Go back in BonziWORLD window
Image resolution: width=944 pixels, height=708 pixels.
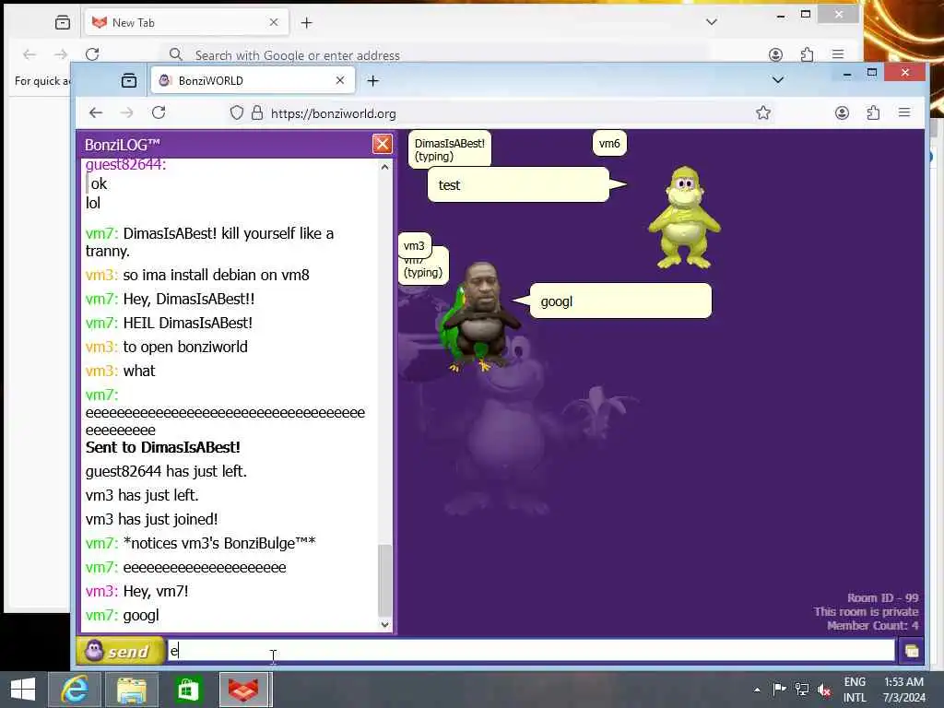pyautogui.click(x=96, y=112)
